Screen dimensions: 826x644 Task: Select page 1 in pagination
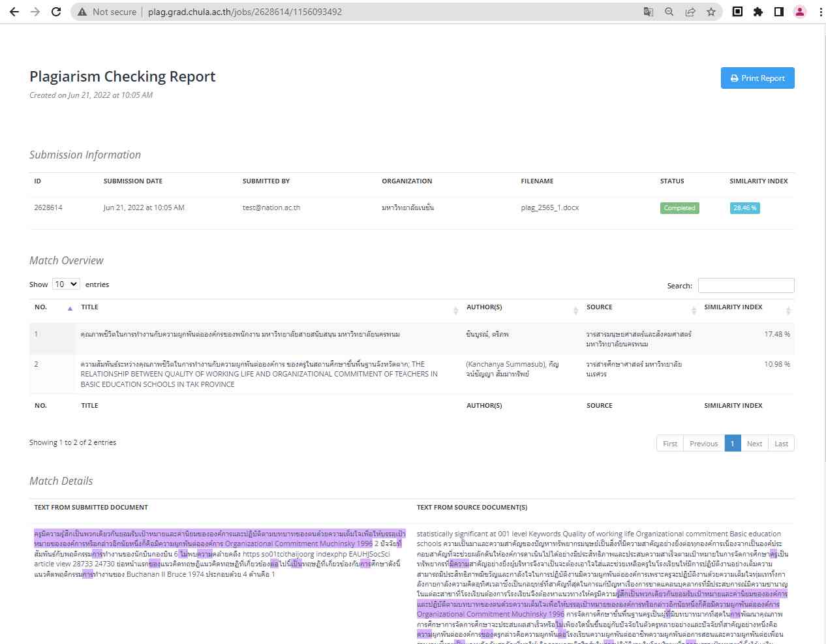[x=732, y=444]
